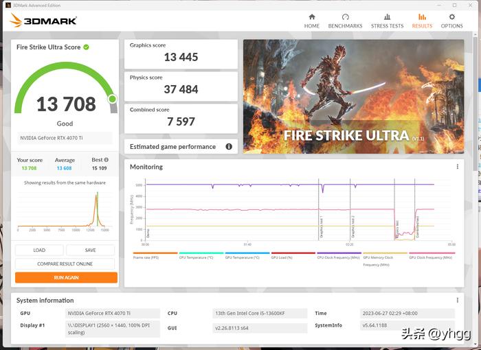Click the GPU field NVIDIA GeForce RTX 4070 Ti
The height and width of the screenshot is (350, 481).
pyautogui.click(x=112, y=313)
